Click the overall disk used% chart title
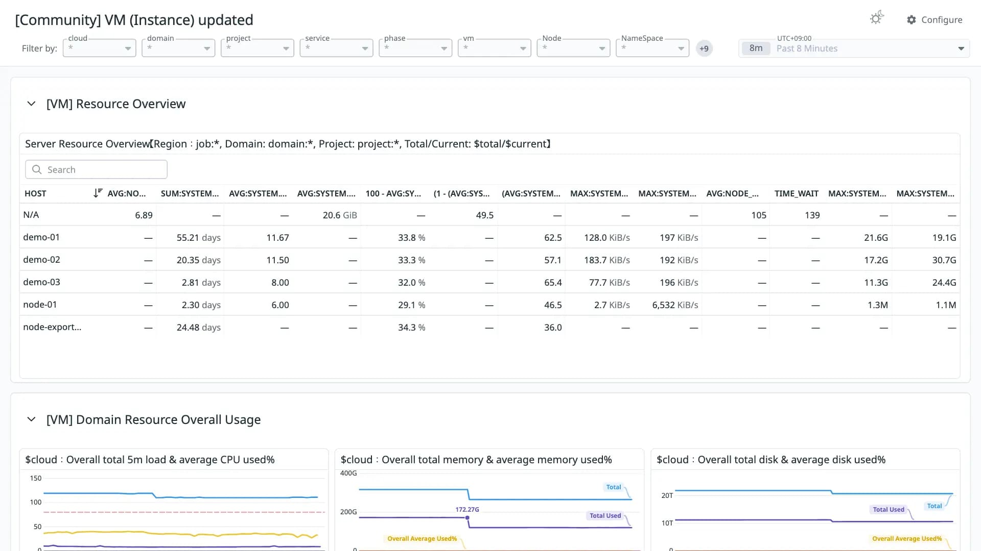981x551 pixels. (771, 460)
